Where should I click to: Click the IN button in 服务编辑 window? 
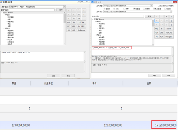pyautogui.click(x=161, y=29)
